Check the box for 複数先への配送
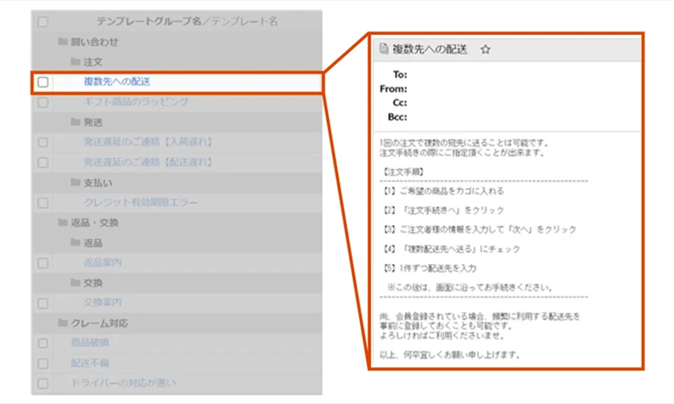 tap(43, 82)
